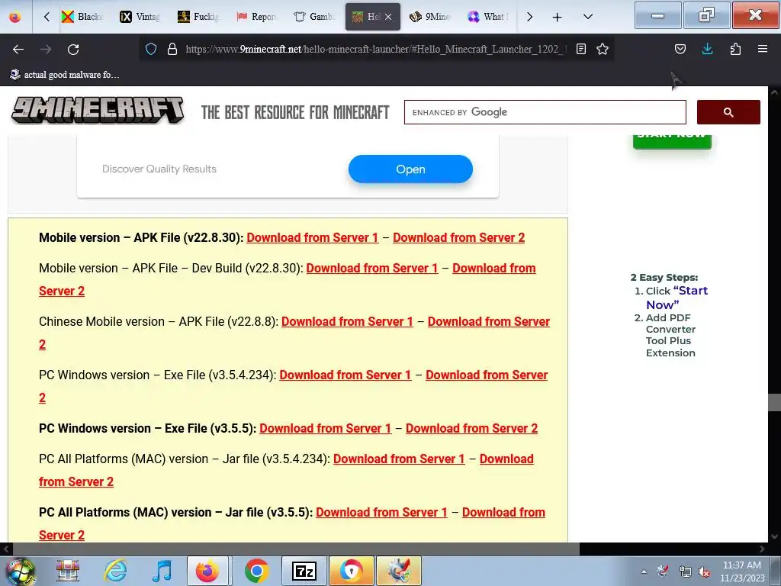Close the active Hello Minecraft Launcher tab
This screenshot has width=781, height=586.
coord(388,17)
